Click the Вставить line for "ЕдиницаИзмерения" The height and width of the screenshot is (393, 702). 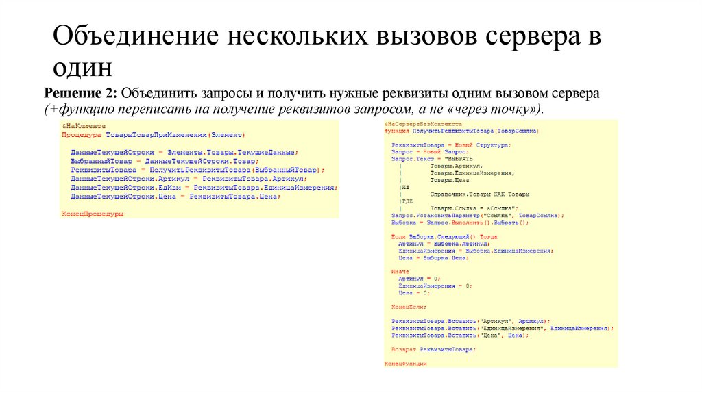pyautogui.click(x=503, y=328)
